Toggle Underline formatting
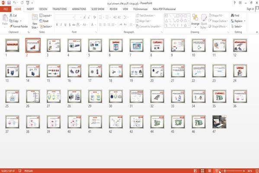Image resolution: width=259 pixels, height=173 pixels. [65, 25]
